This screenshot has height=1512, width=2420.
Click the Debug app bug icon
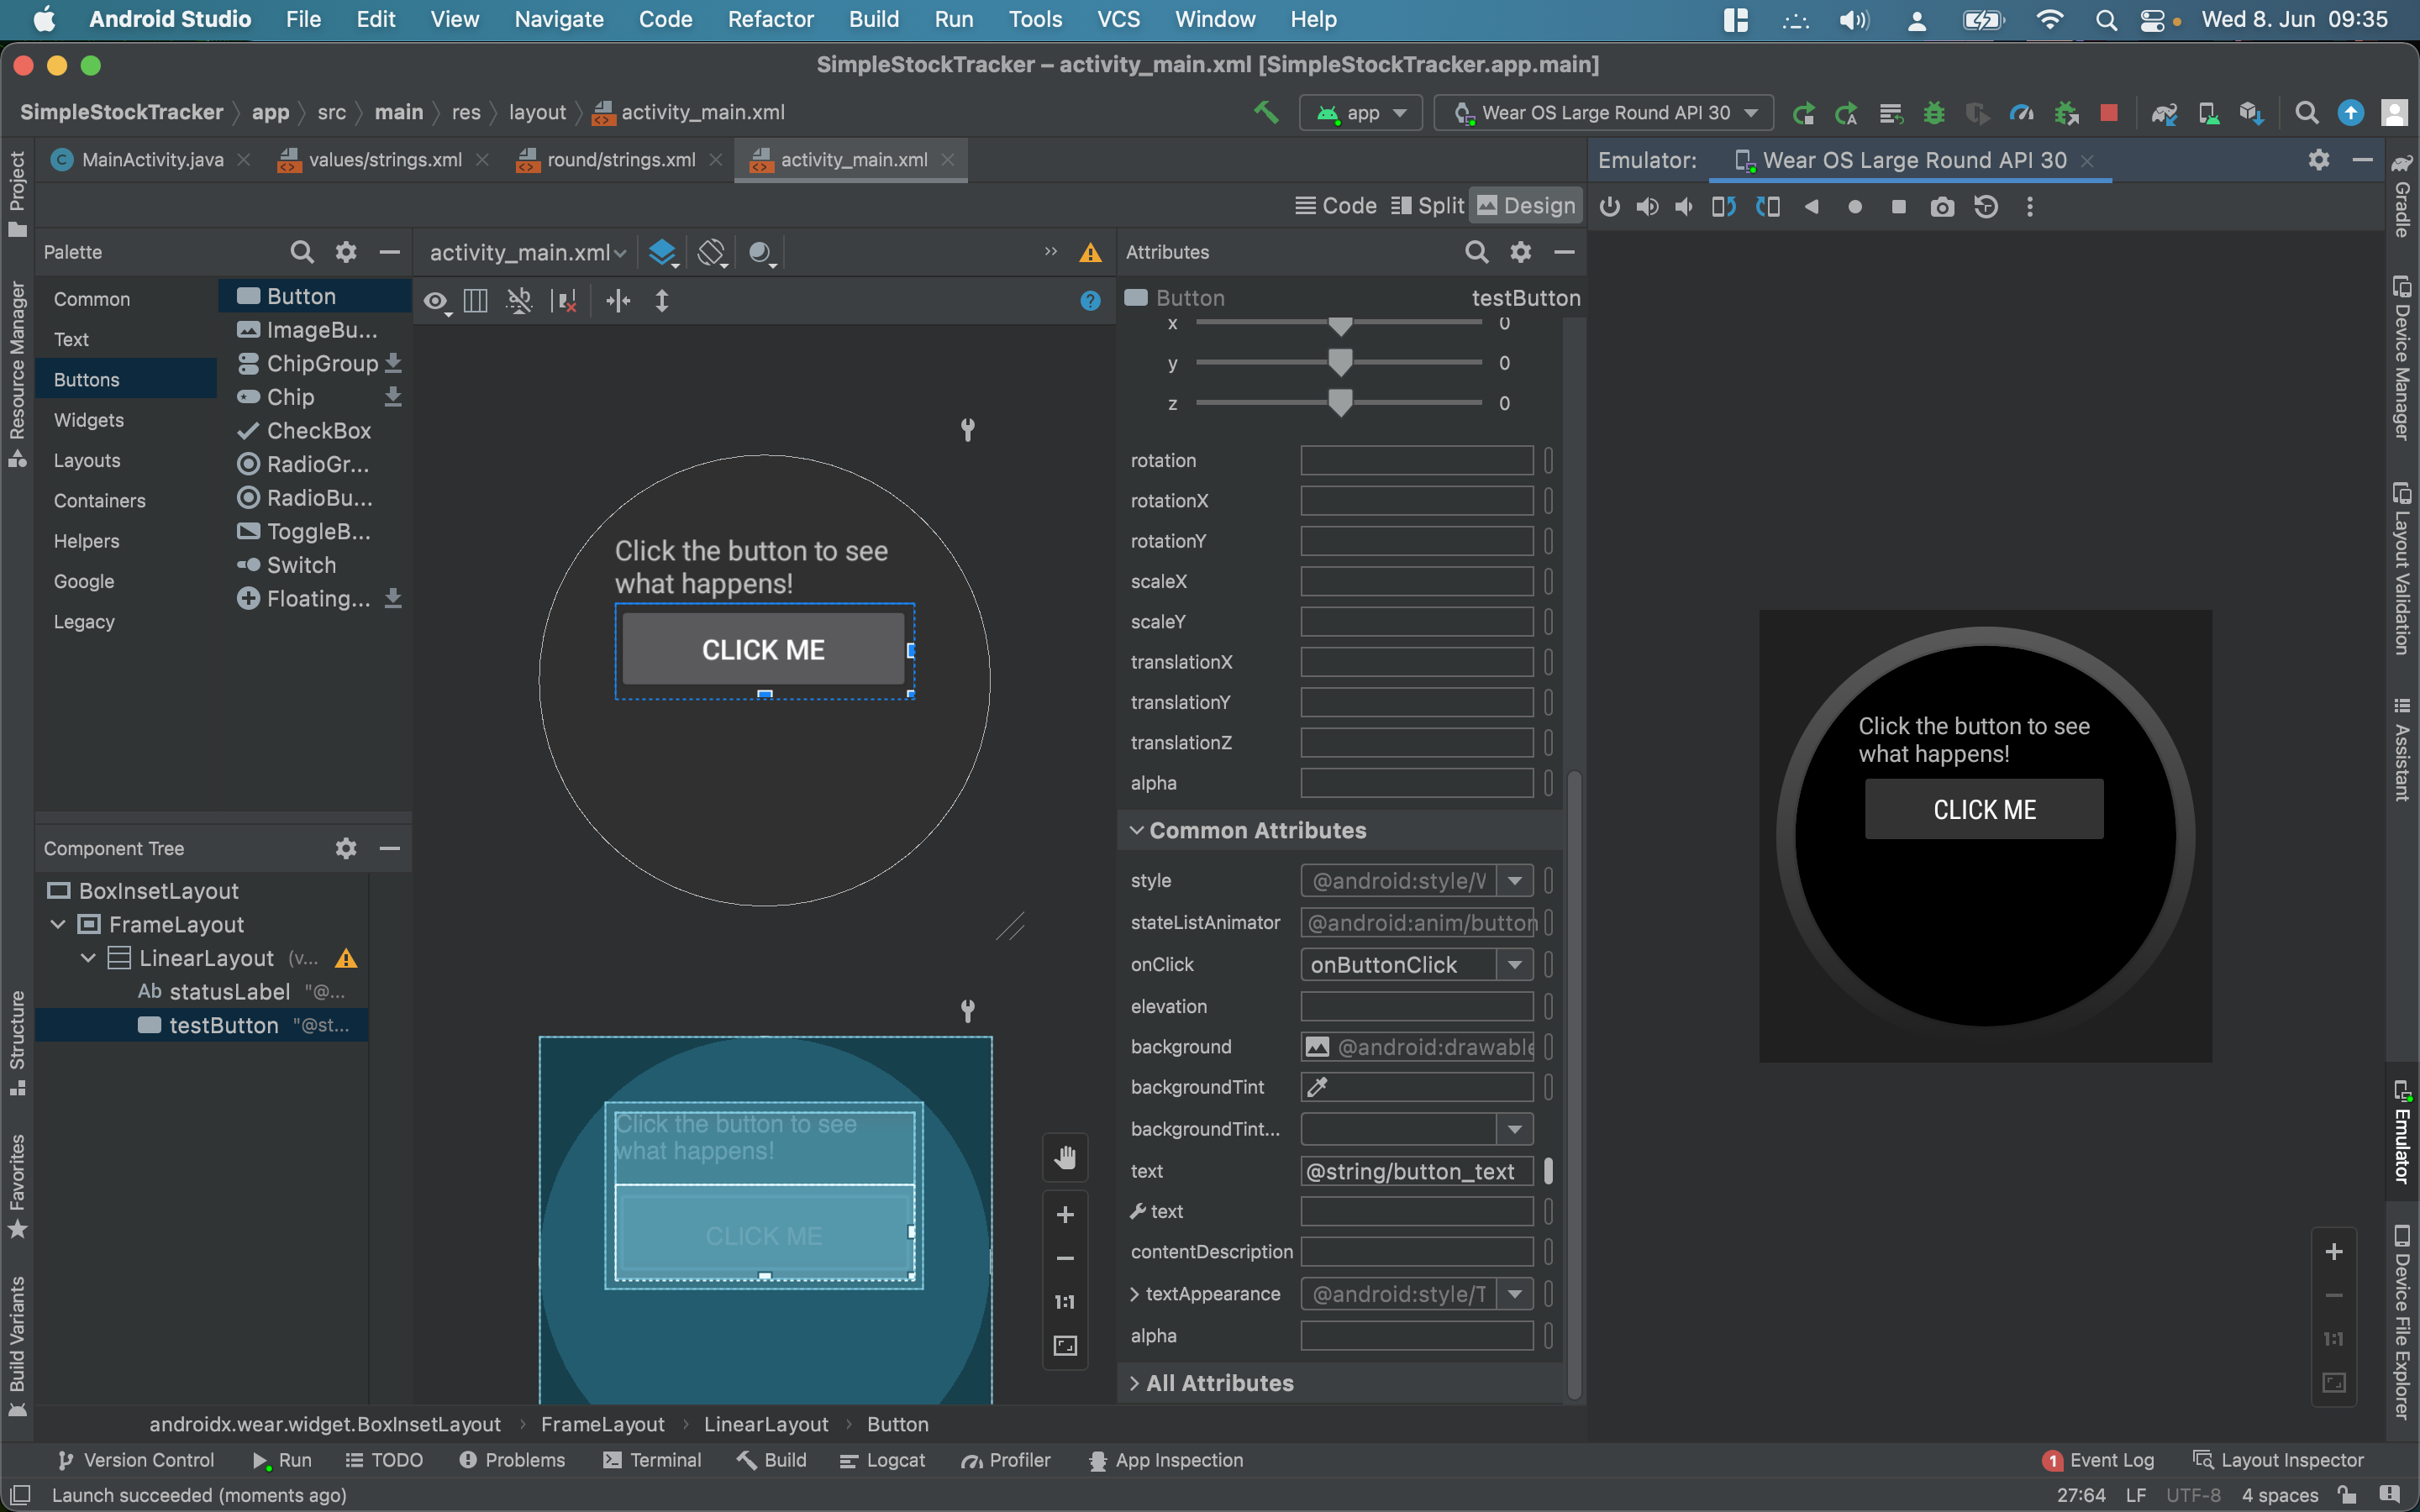[x=1934, y=113]
